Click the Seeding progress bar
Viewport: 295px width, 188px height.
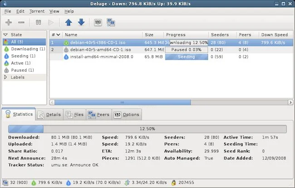187,57
